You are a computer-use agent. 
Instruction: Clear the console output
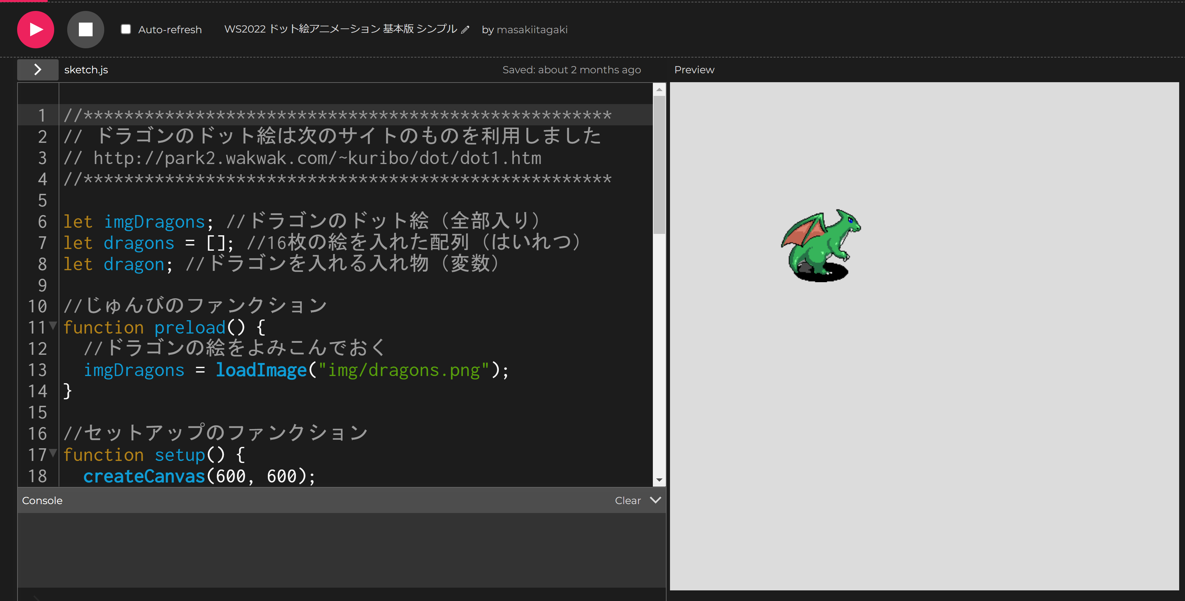tap(627, 500)
